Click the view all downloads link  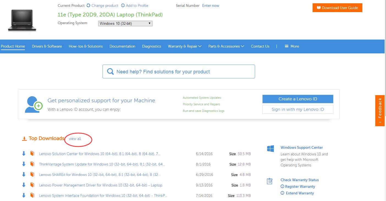[x=75, y=139]
